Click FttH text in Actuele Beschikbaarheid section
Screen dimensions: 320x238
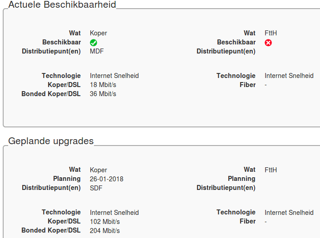click(x=271, y=33)
